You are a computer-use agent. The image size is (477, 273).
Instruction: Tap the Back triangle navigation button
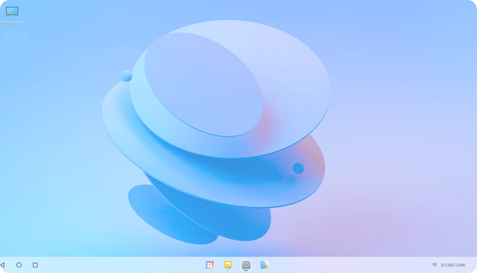coord(3,265)
